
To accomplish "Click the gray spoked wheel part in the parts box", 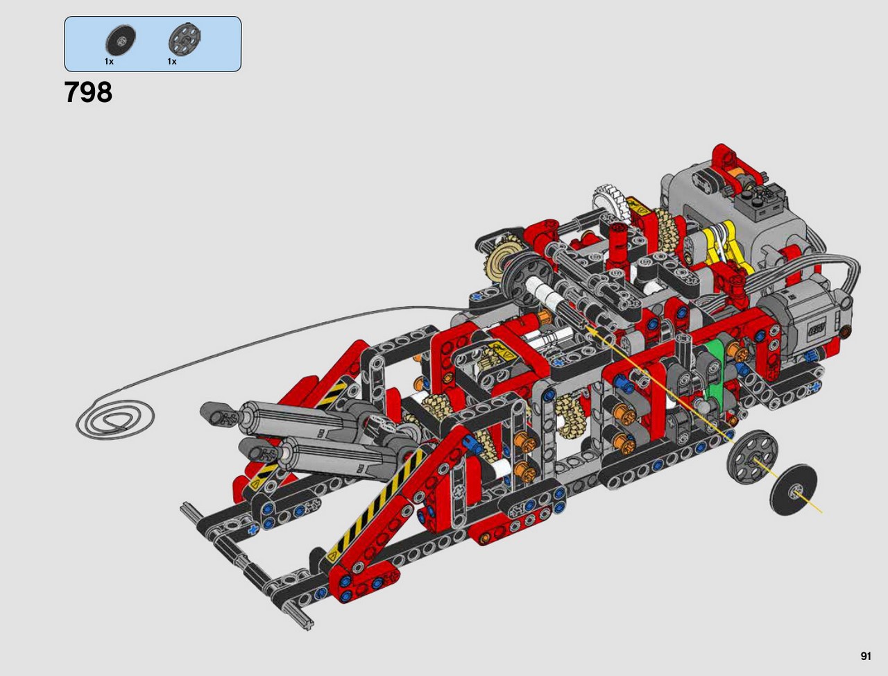I will [x=184, y=38].
